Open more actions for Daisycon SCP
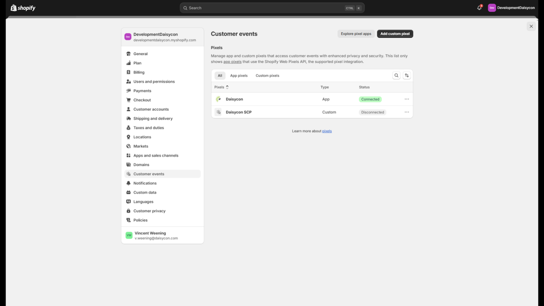The image size is (544, 306). [407, 112]
